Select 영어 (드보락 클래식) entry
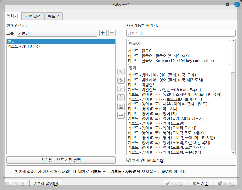The image size is (242, 190). (180, 128)
